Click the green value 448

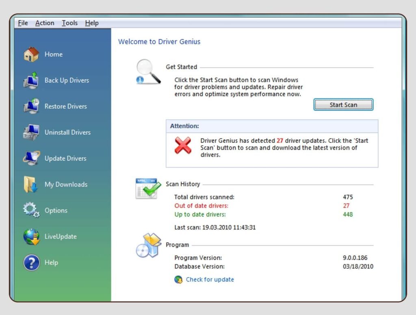point(348,214)
